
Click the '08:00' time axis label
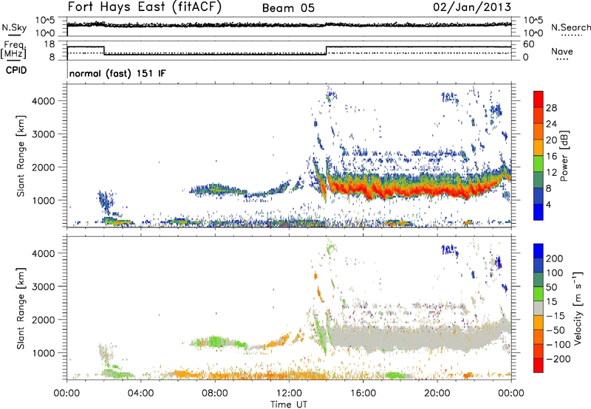click(x=215, y=393)
